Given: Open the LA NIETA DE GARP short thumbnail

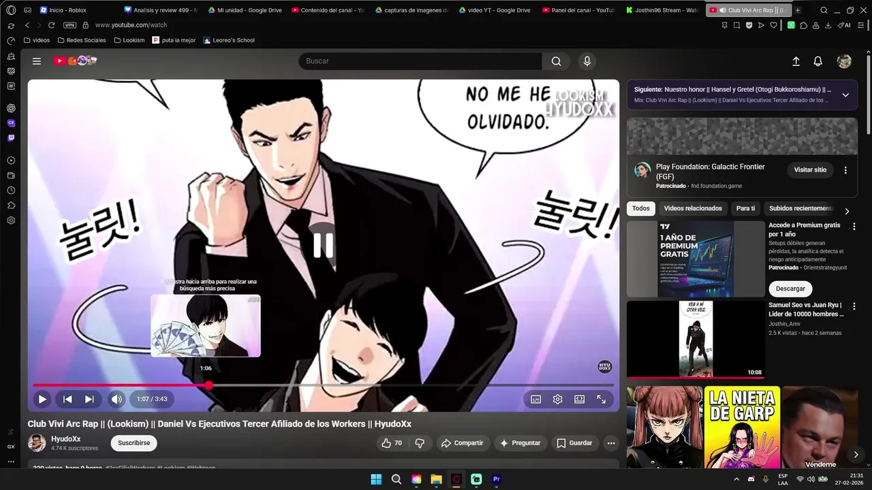Looking at the screenshot, I should click(x=742, y=427).
